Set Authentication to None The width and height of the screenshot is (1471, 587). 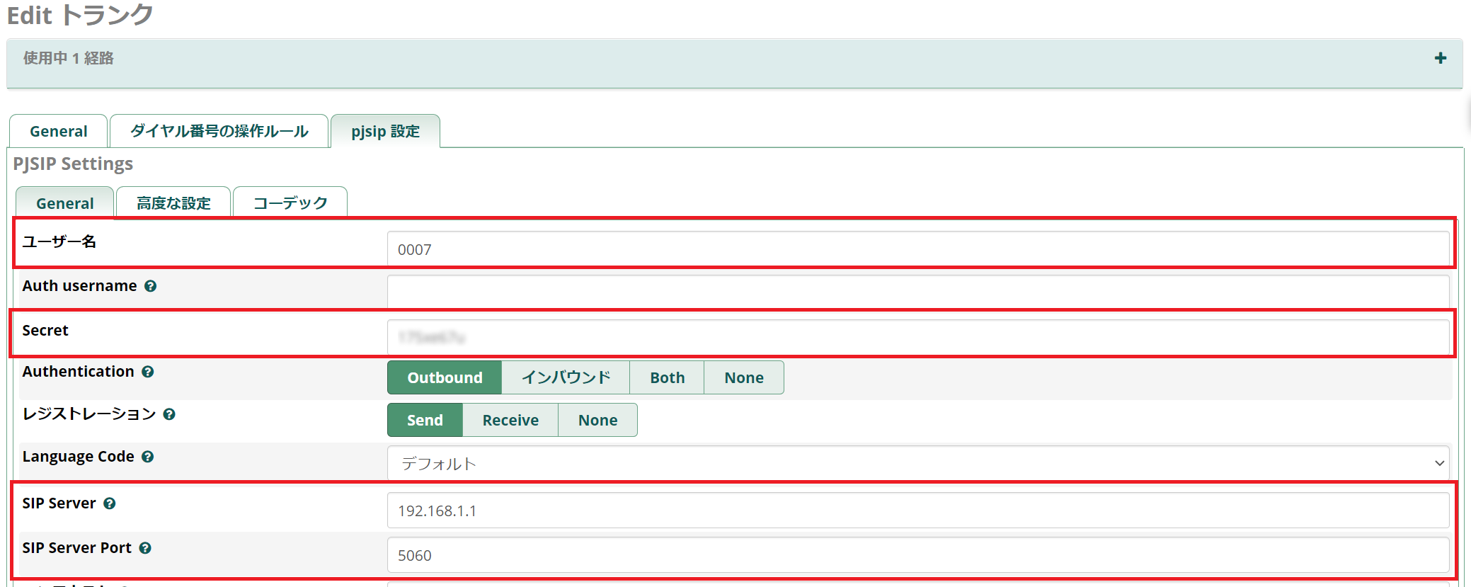click(x=743, y=377)
